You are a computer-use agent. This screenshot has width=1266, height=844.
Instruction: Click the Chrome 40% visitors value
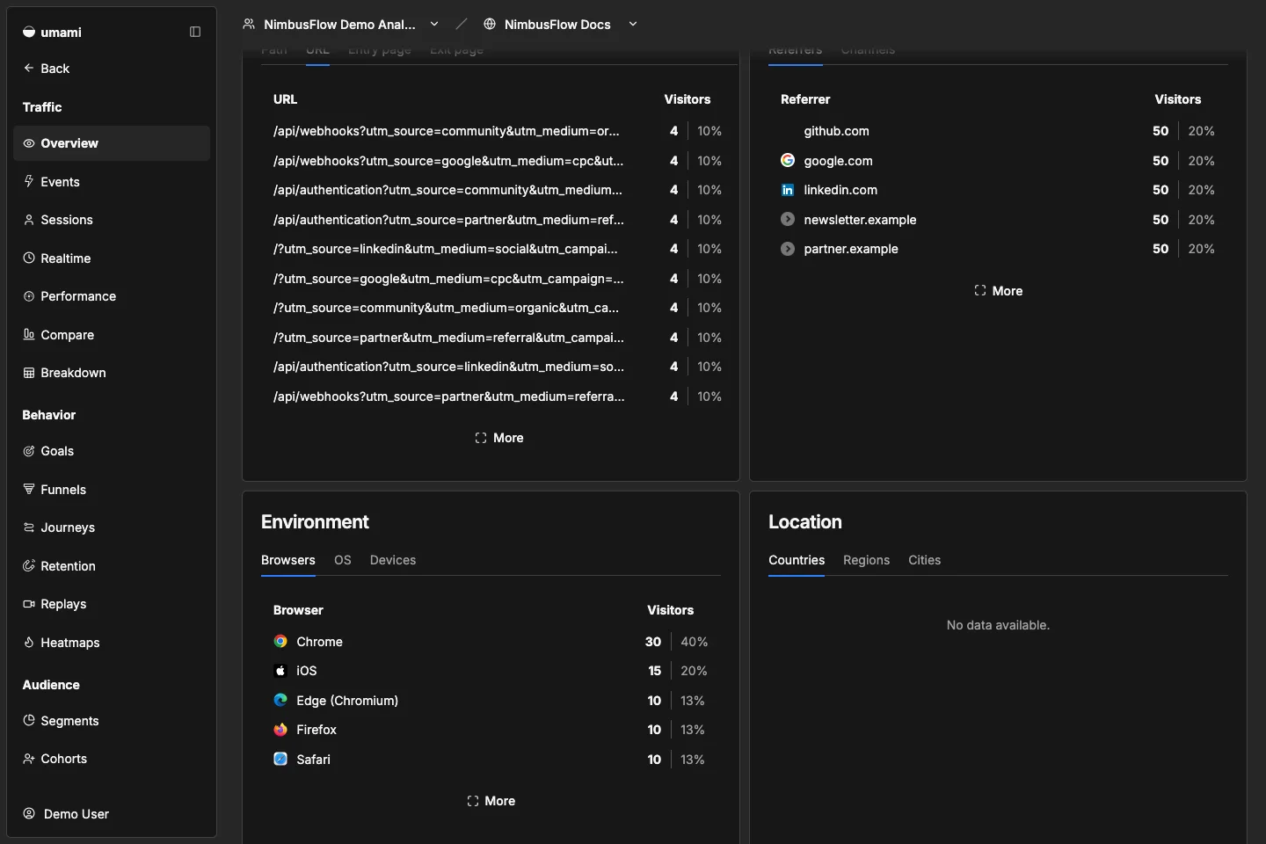tap(695, 642)
